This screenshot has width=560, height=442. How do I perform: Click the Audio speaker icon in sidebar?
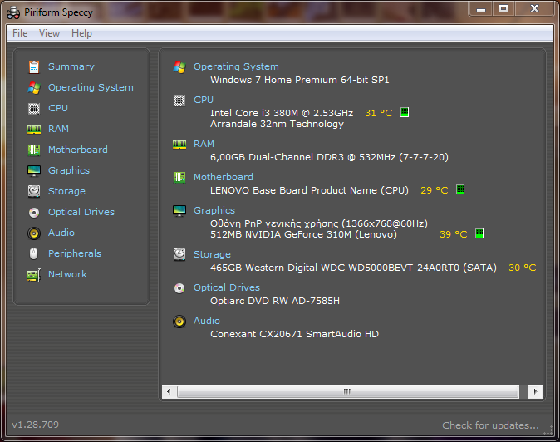click(34, 233)
